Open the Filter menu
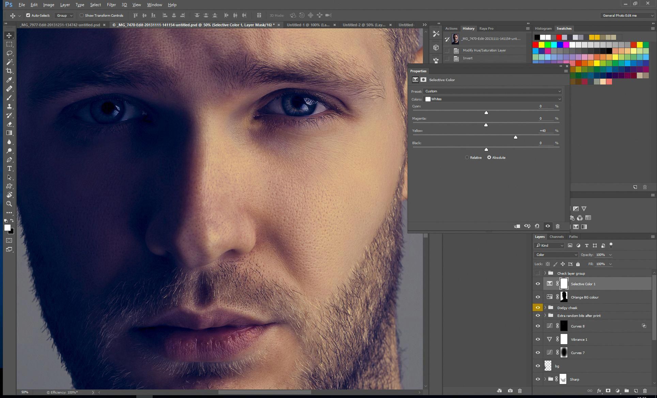 [111, 5]
